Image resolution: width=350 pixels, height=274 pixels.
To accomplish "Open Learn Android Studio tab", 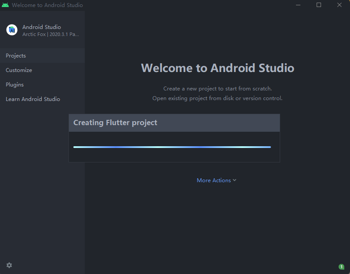I will [43, 99].
